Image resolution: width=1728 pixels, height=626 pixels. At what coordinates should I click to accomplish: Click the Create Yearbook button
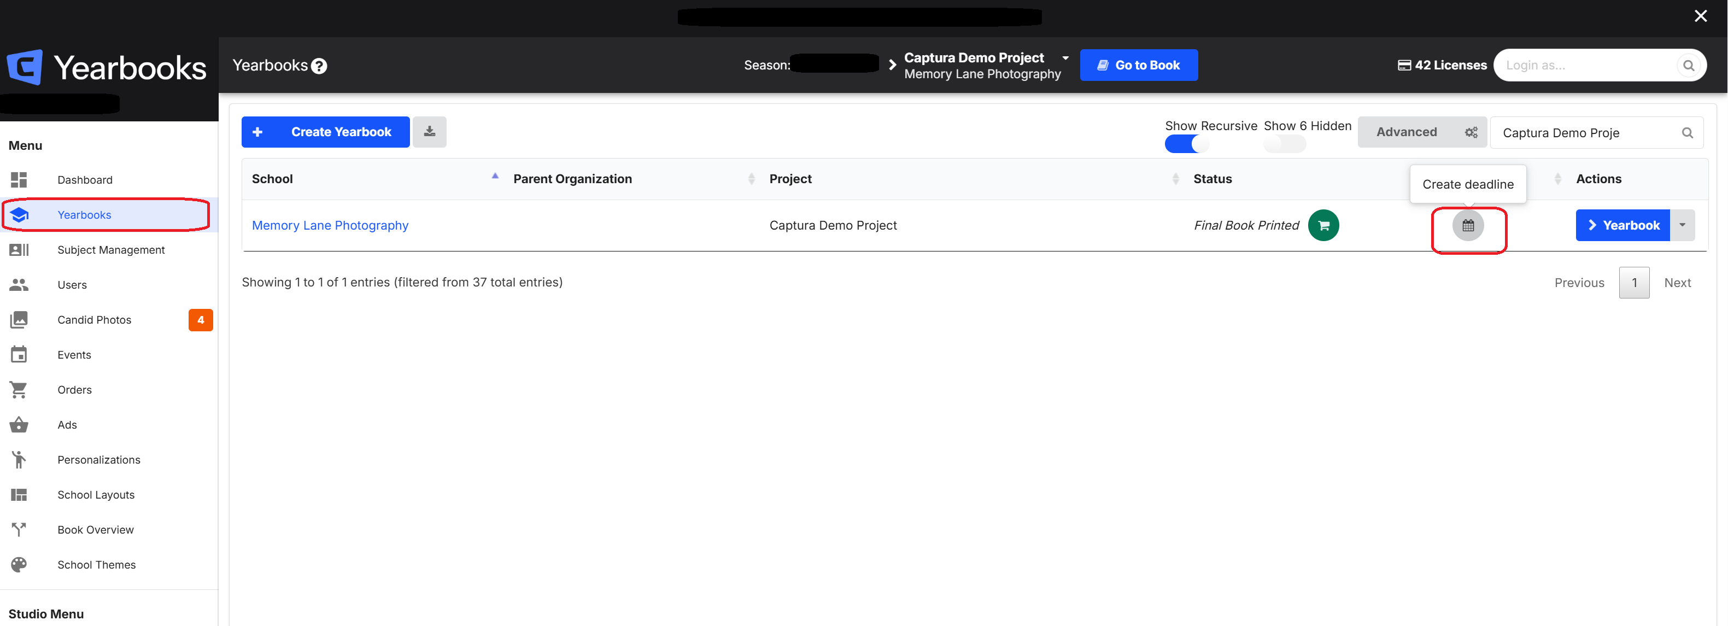(x=325, y=132)
